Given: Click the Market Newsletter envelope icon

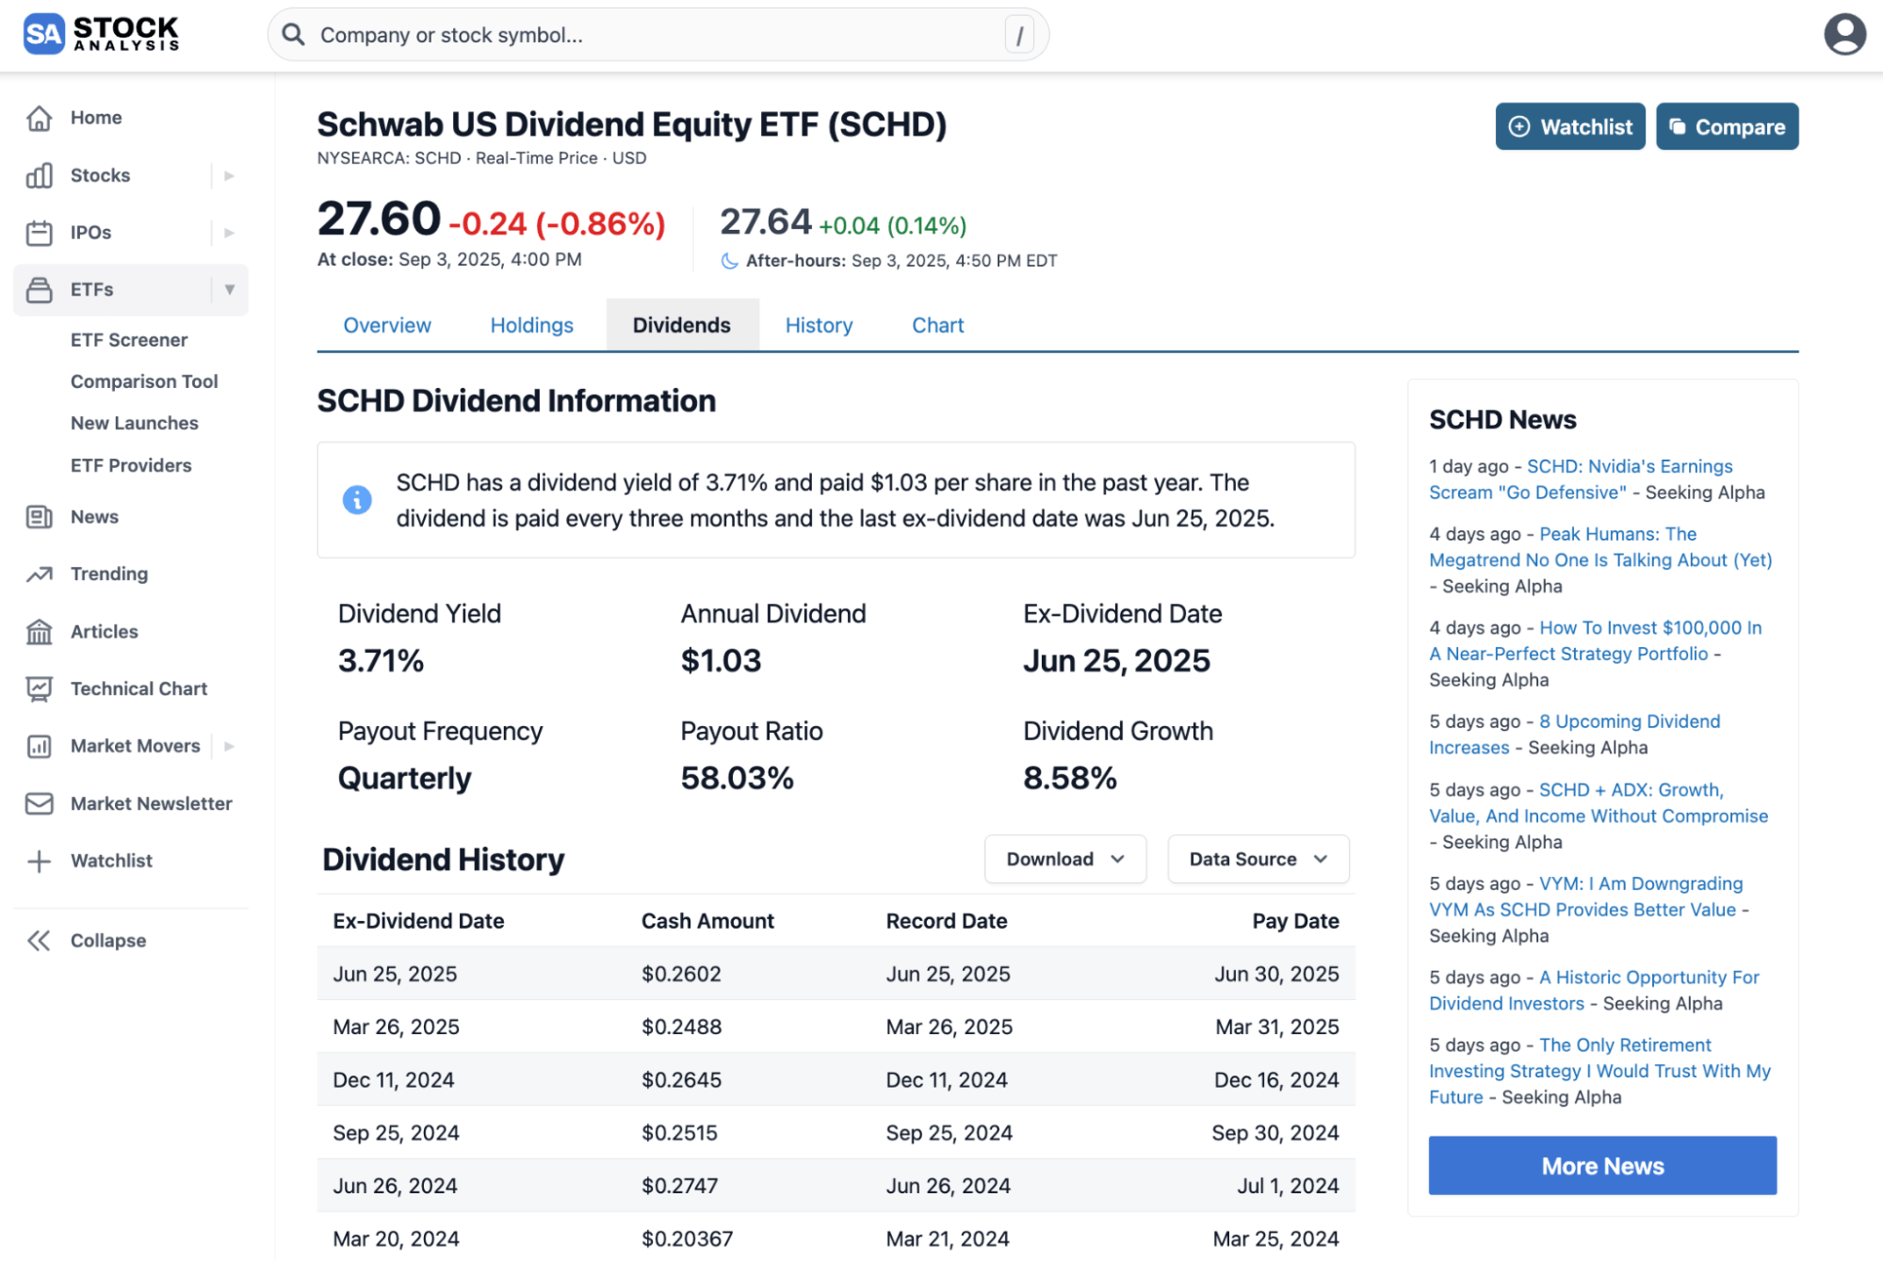Looking at the screenshot, I should tap(40, 803).
